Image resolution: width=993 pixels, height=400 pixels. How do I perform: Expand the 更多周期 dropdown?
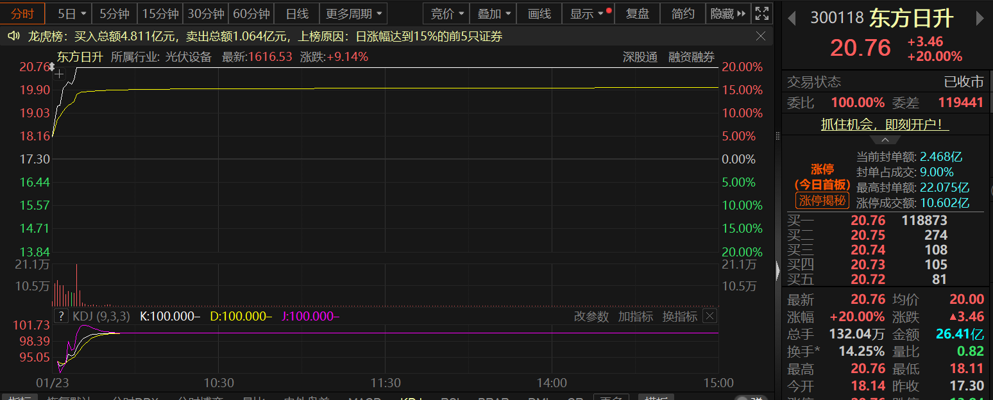(355, 13)
